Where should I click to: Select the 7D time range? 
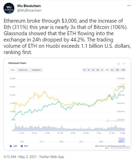pos(89,70)
